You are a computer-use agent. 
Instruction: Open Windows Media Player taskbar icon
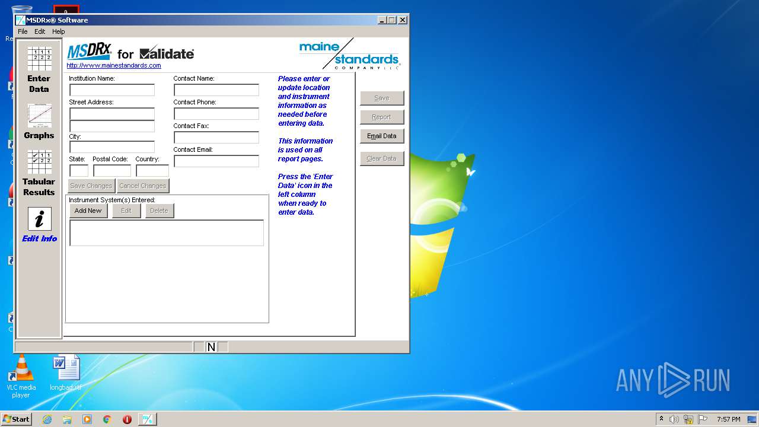pyautogui.click(x=87, y=419)
